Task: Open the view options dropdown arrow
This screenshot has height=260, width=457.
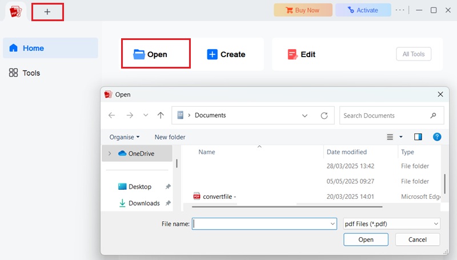Action: 401,137
